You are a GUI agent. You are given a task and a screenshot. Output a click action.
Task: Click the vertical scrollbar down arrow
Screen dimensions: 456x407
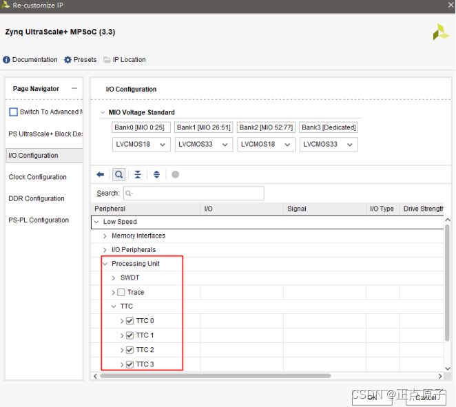point(448,368)
